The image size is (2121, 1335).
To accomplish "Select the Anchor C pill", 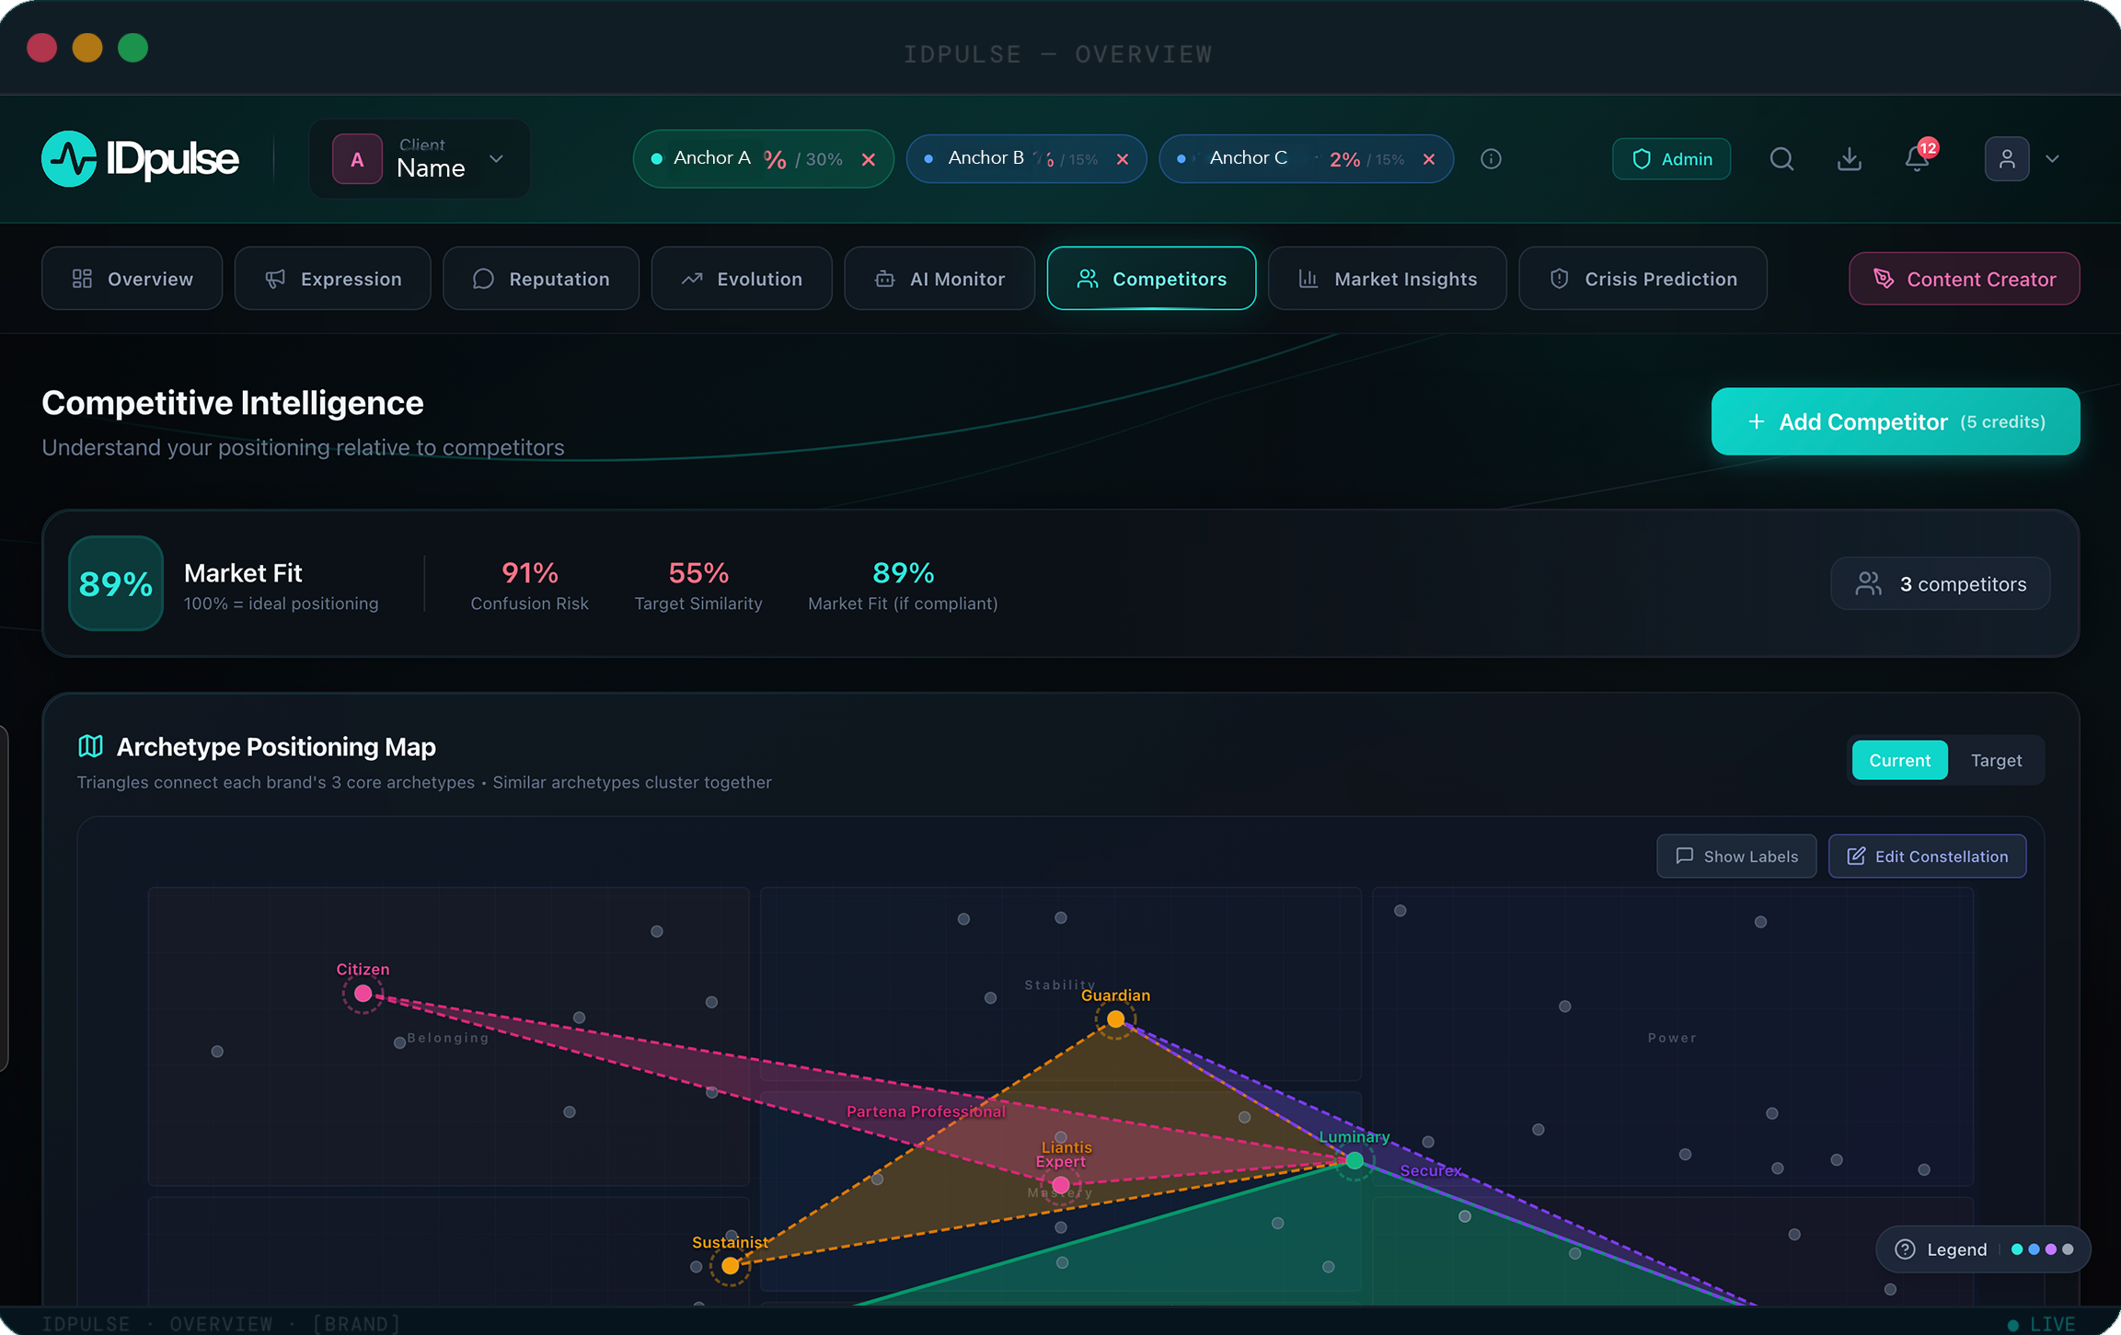I will tap(1306, 158).
